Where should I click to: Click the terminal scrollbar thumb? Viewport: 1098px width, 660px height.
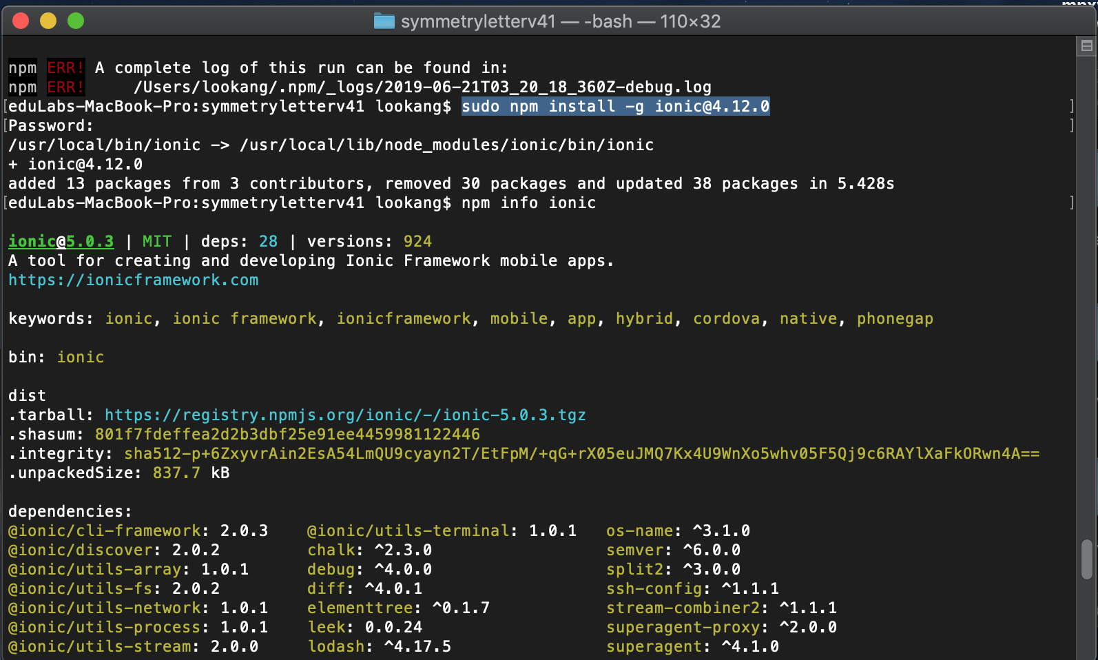pyautogui.click(x=1087, y=559)
